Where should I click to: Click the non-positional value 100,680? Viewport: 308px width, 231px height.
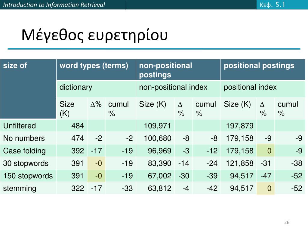pos(158,138)
